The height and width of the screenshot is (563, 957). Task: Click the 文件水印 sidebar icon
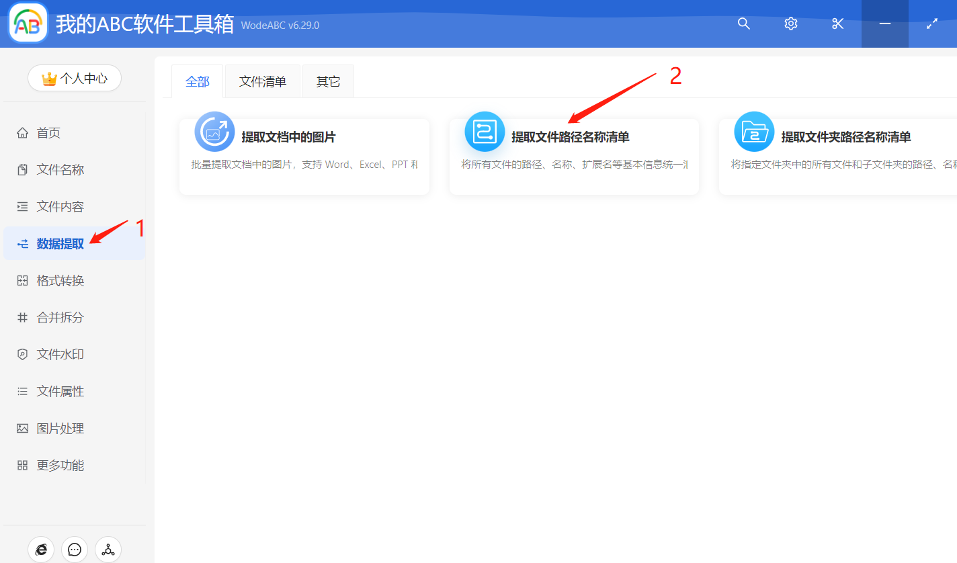pos(22,354)
